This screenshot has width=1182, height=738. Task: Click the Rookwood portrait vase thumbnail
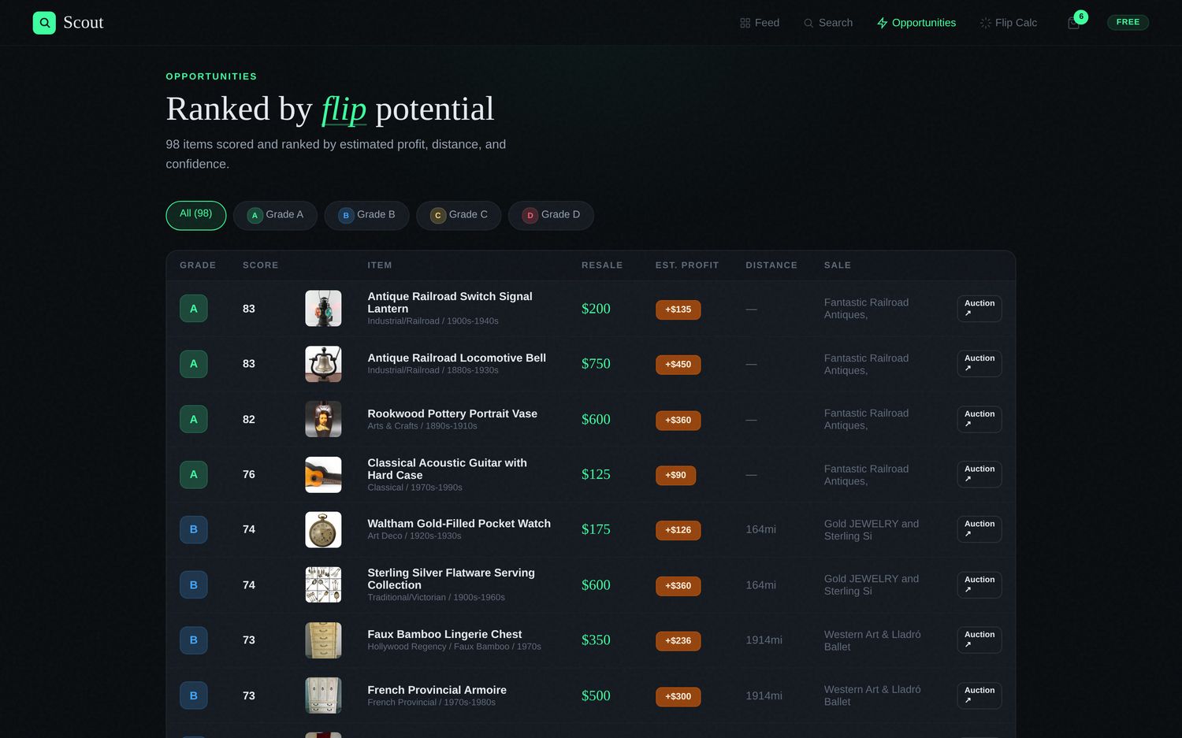click(x=323, y=419)
